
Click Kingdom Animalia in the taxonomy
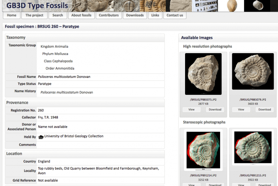click(54, 47)
